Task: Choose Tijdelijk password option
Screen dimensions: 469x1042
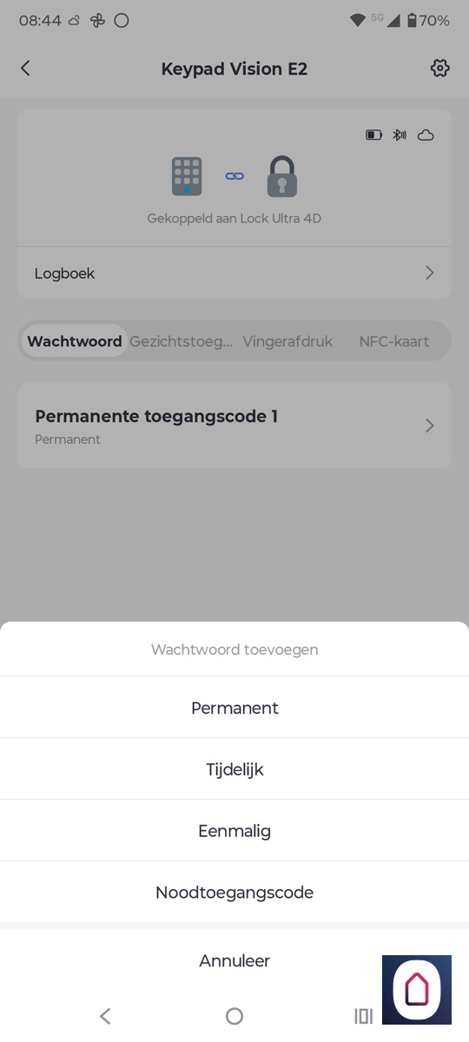Action: [x=234, y=769]
